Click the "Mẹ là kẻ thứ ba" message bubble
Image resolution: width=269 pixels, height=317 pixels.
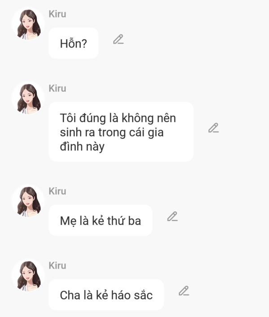[100, 220]
